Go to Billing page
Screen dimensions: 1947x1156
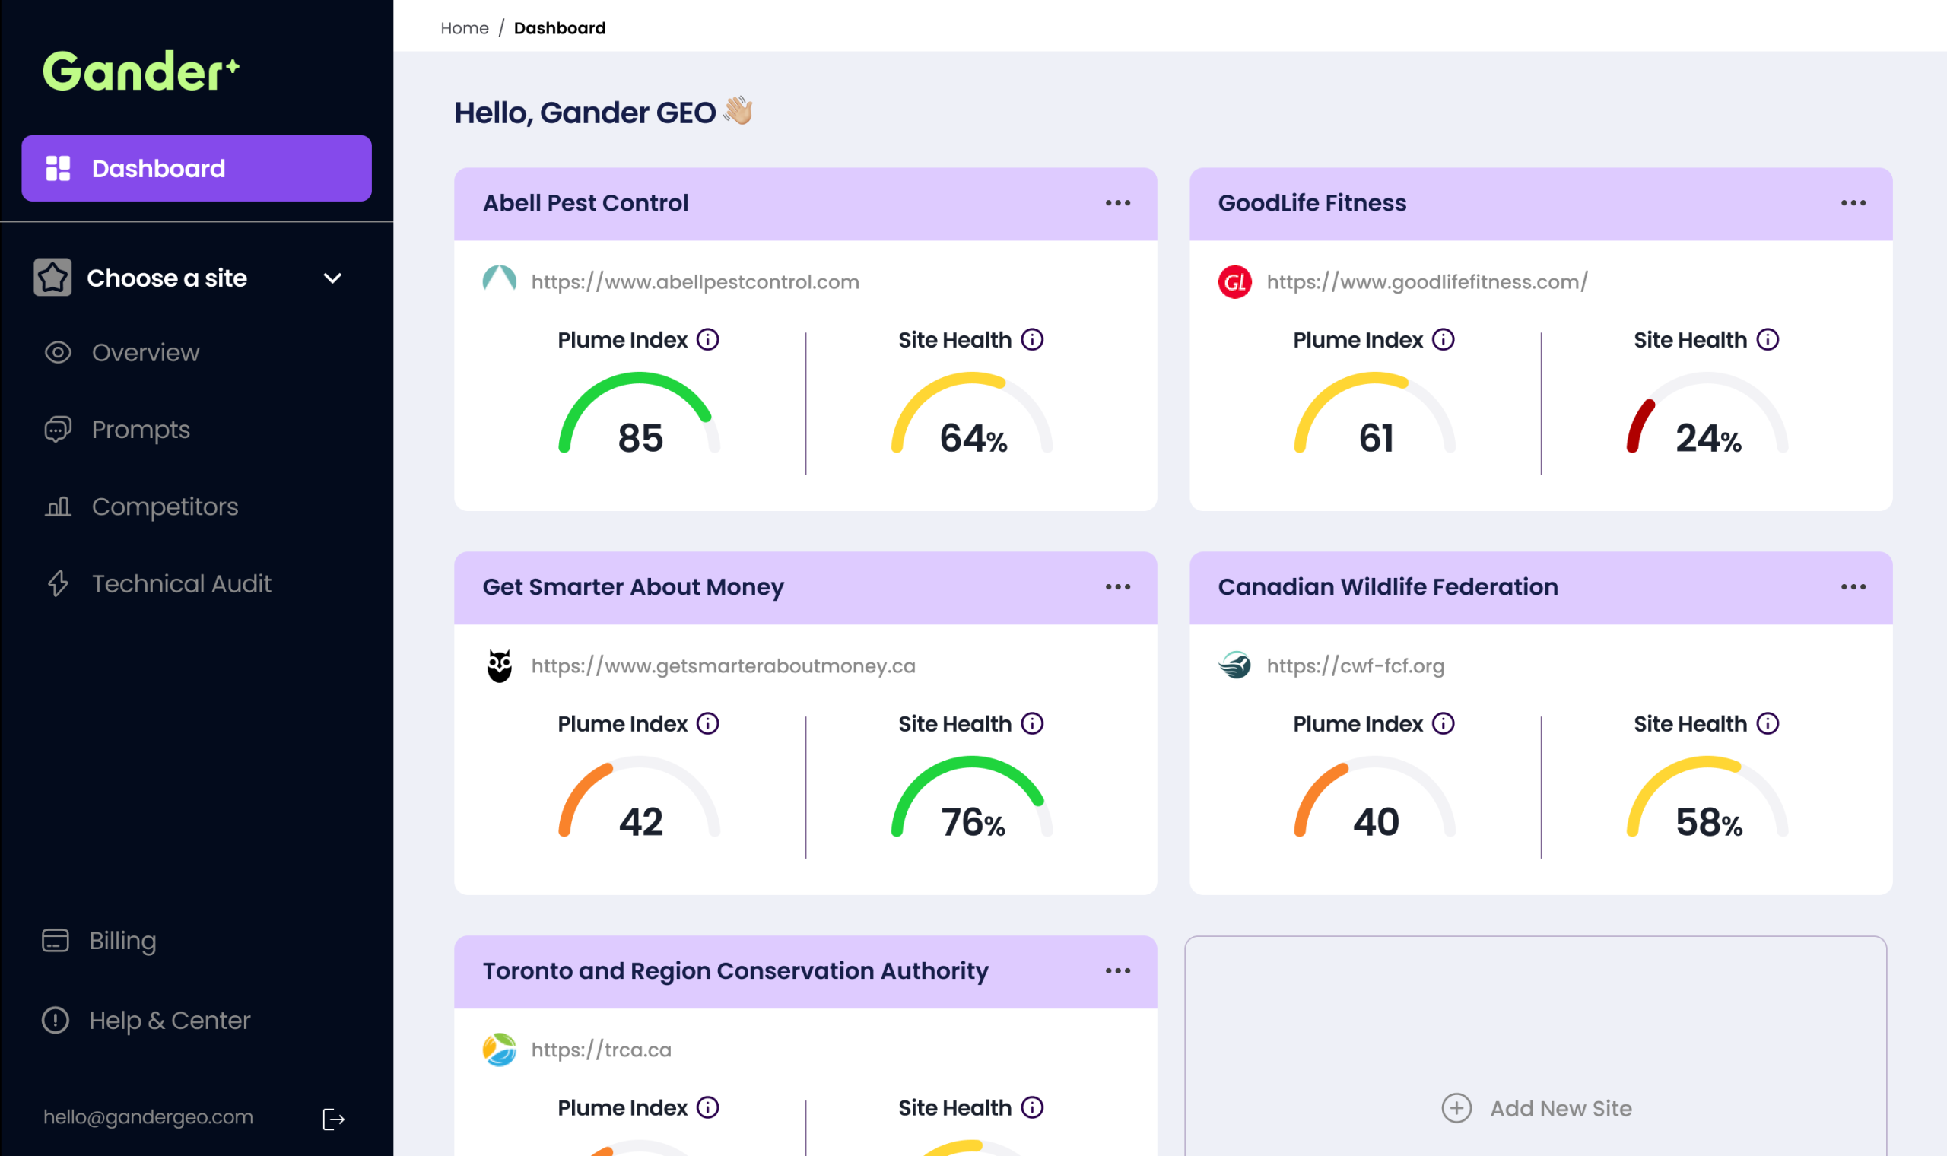[99, 940]
